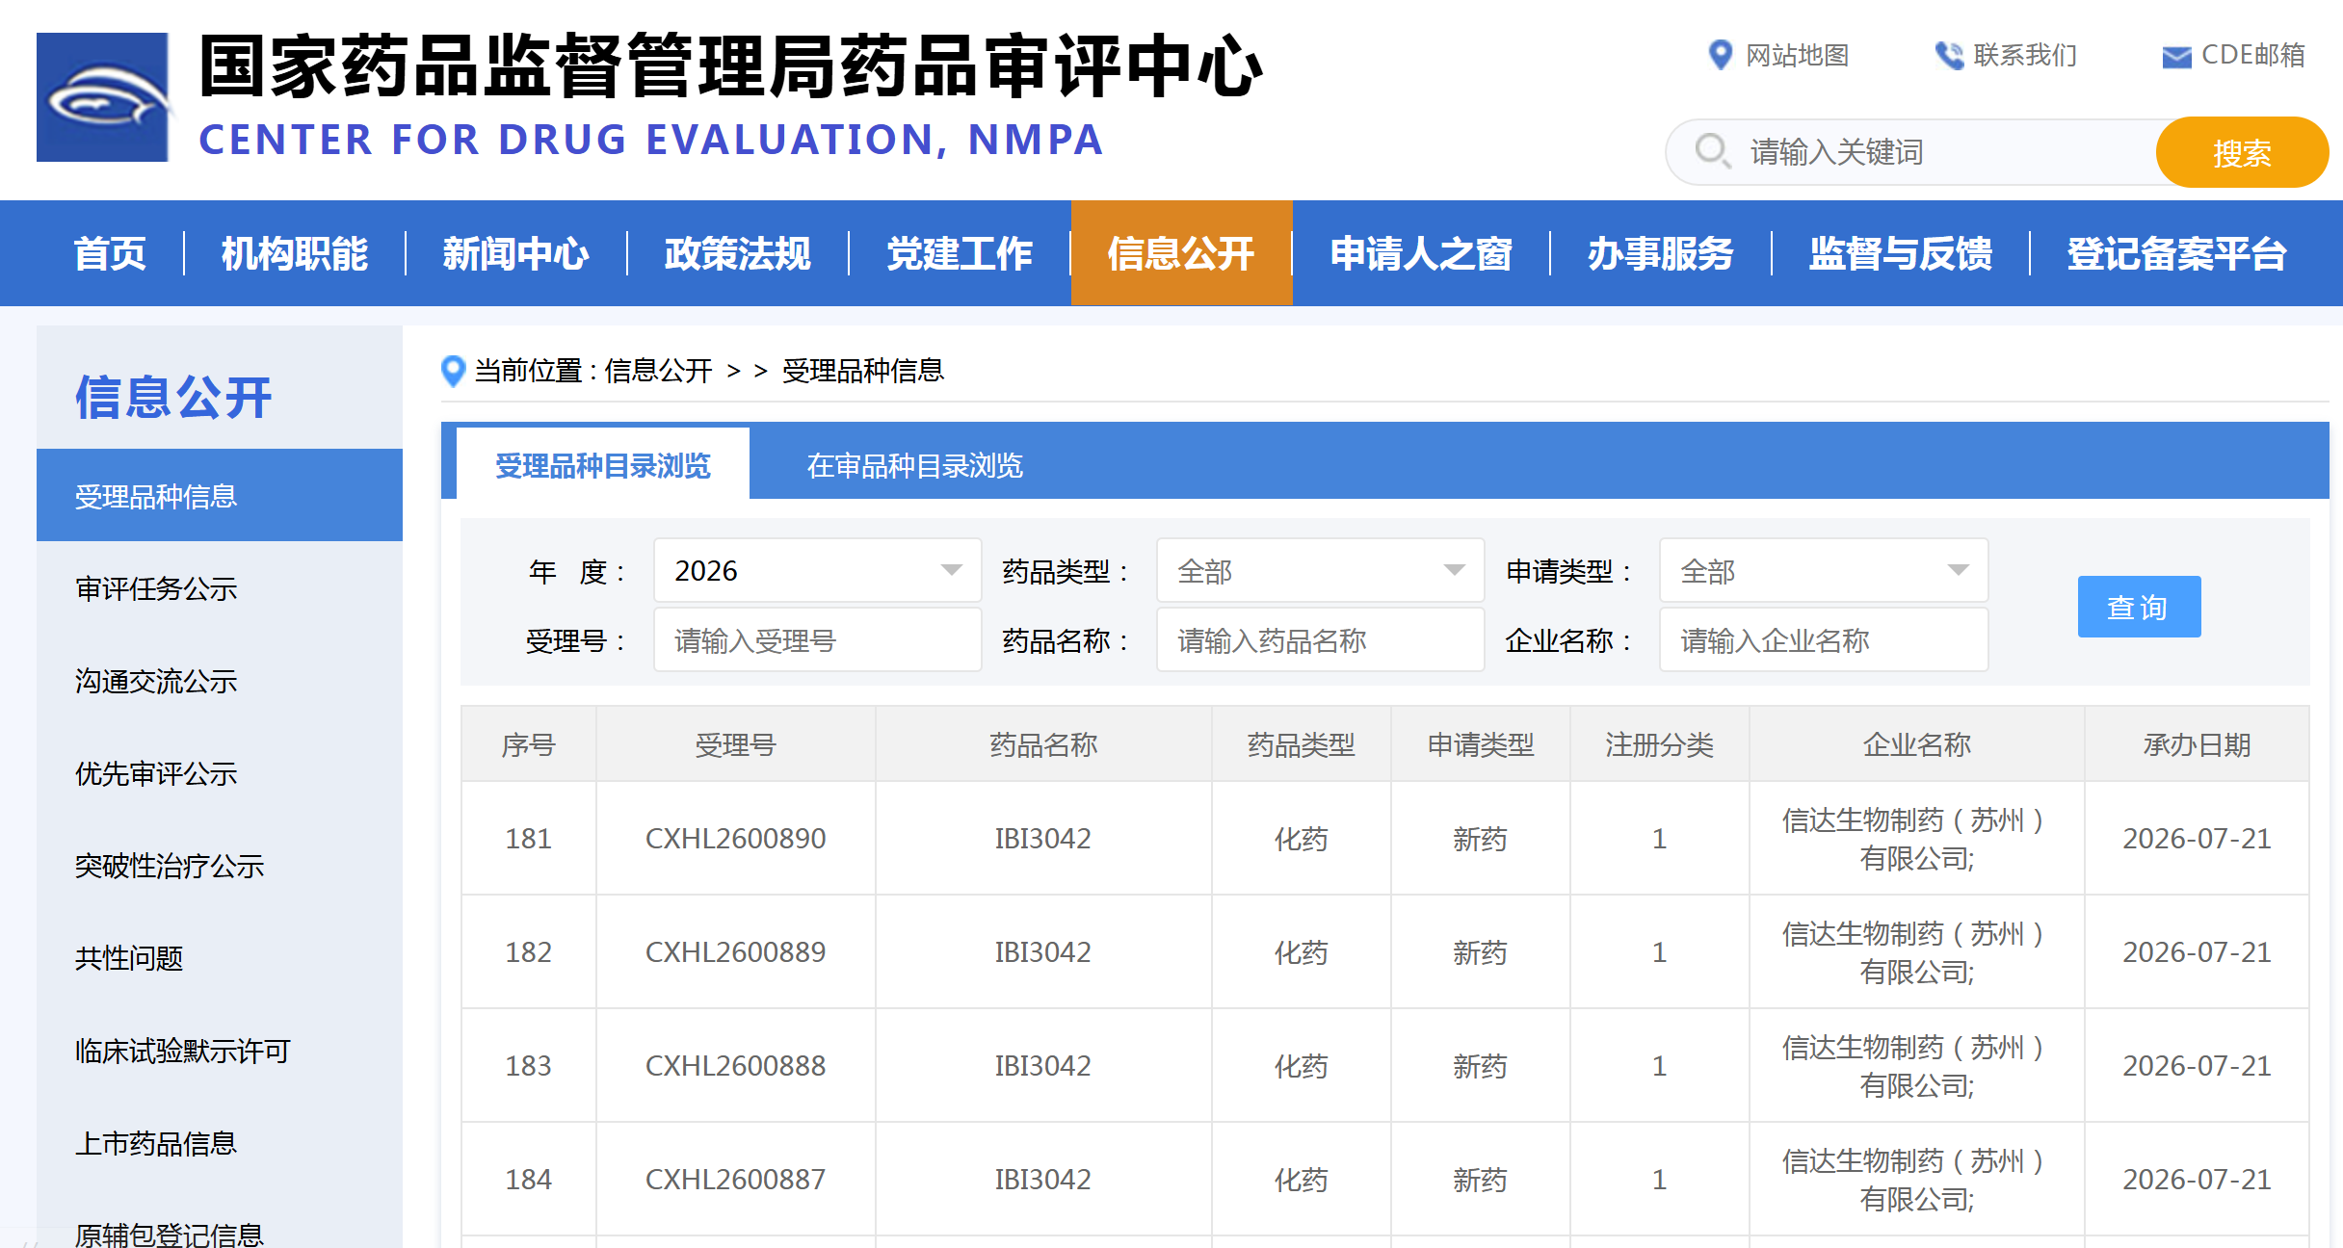The image size is (2343, 1248).
Task: Click the site map pin icon
Action: pyautogui.click(x=1720, y=55)
